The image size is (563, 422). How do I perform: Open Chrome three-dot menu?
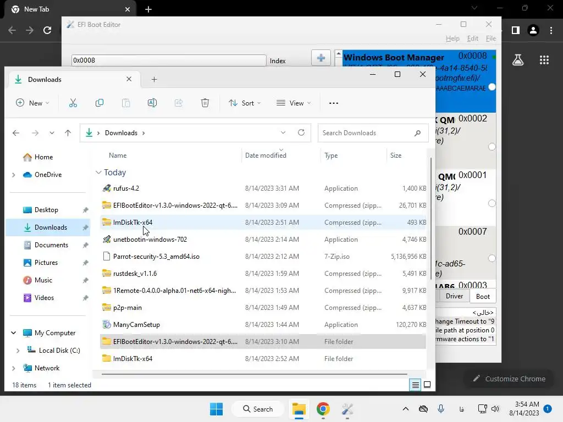pyautogui.click(x=551, y=30)
